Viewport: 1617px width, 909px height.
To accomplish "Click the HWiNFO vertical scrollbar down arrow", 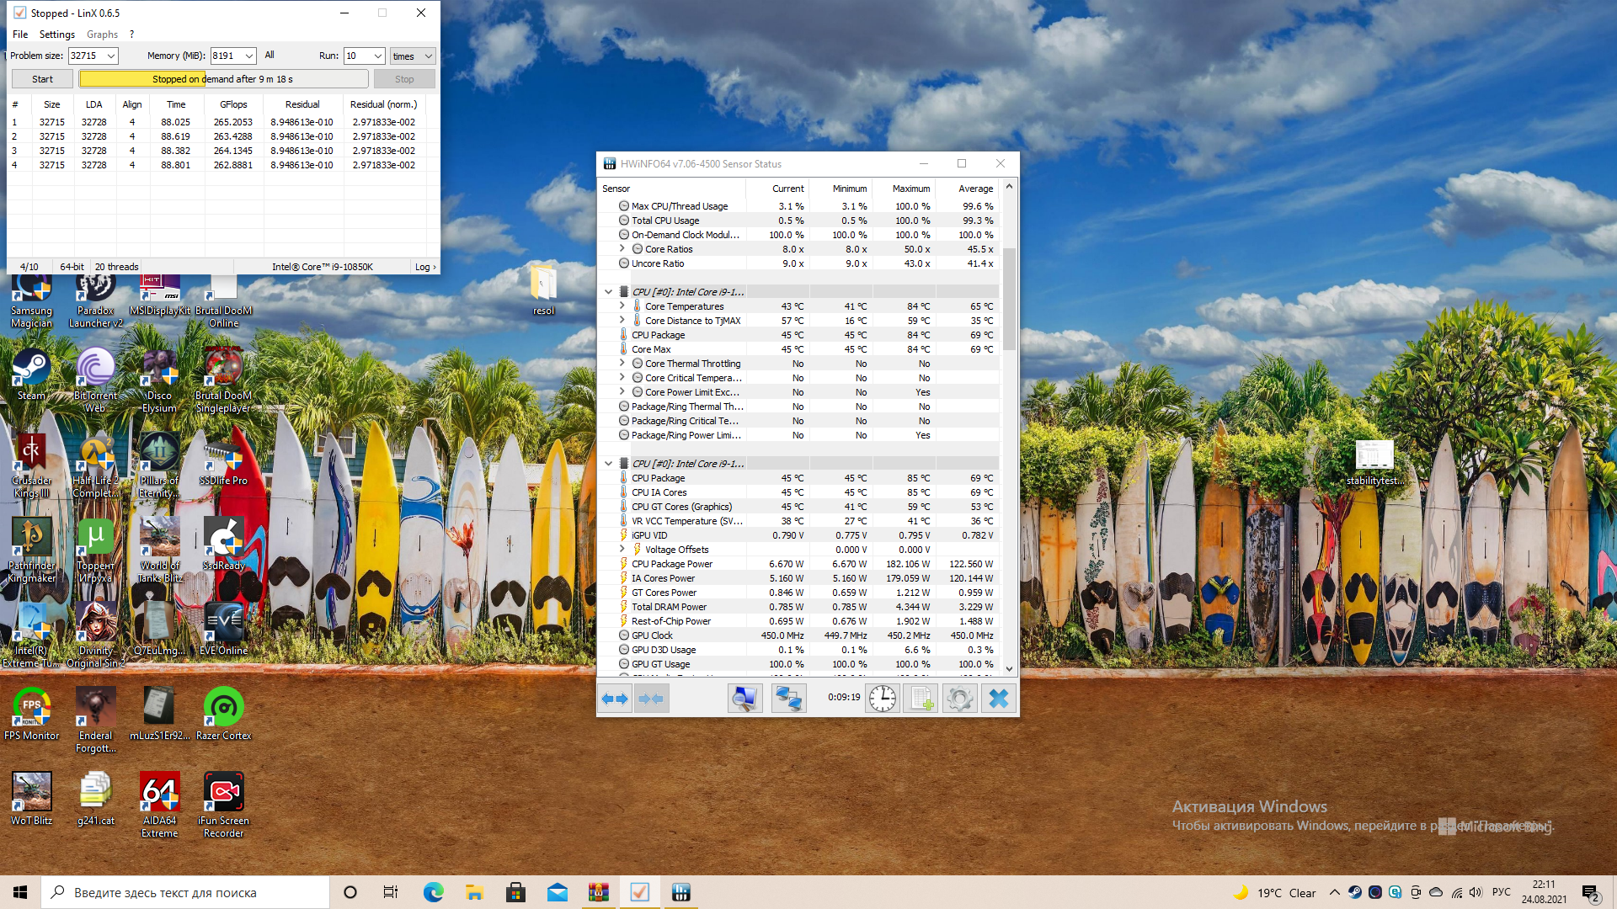I will 1009,668.
